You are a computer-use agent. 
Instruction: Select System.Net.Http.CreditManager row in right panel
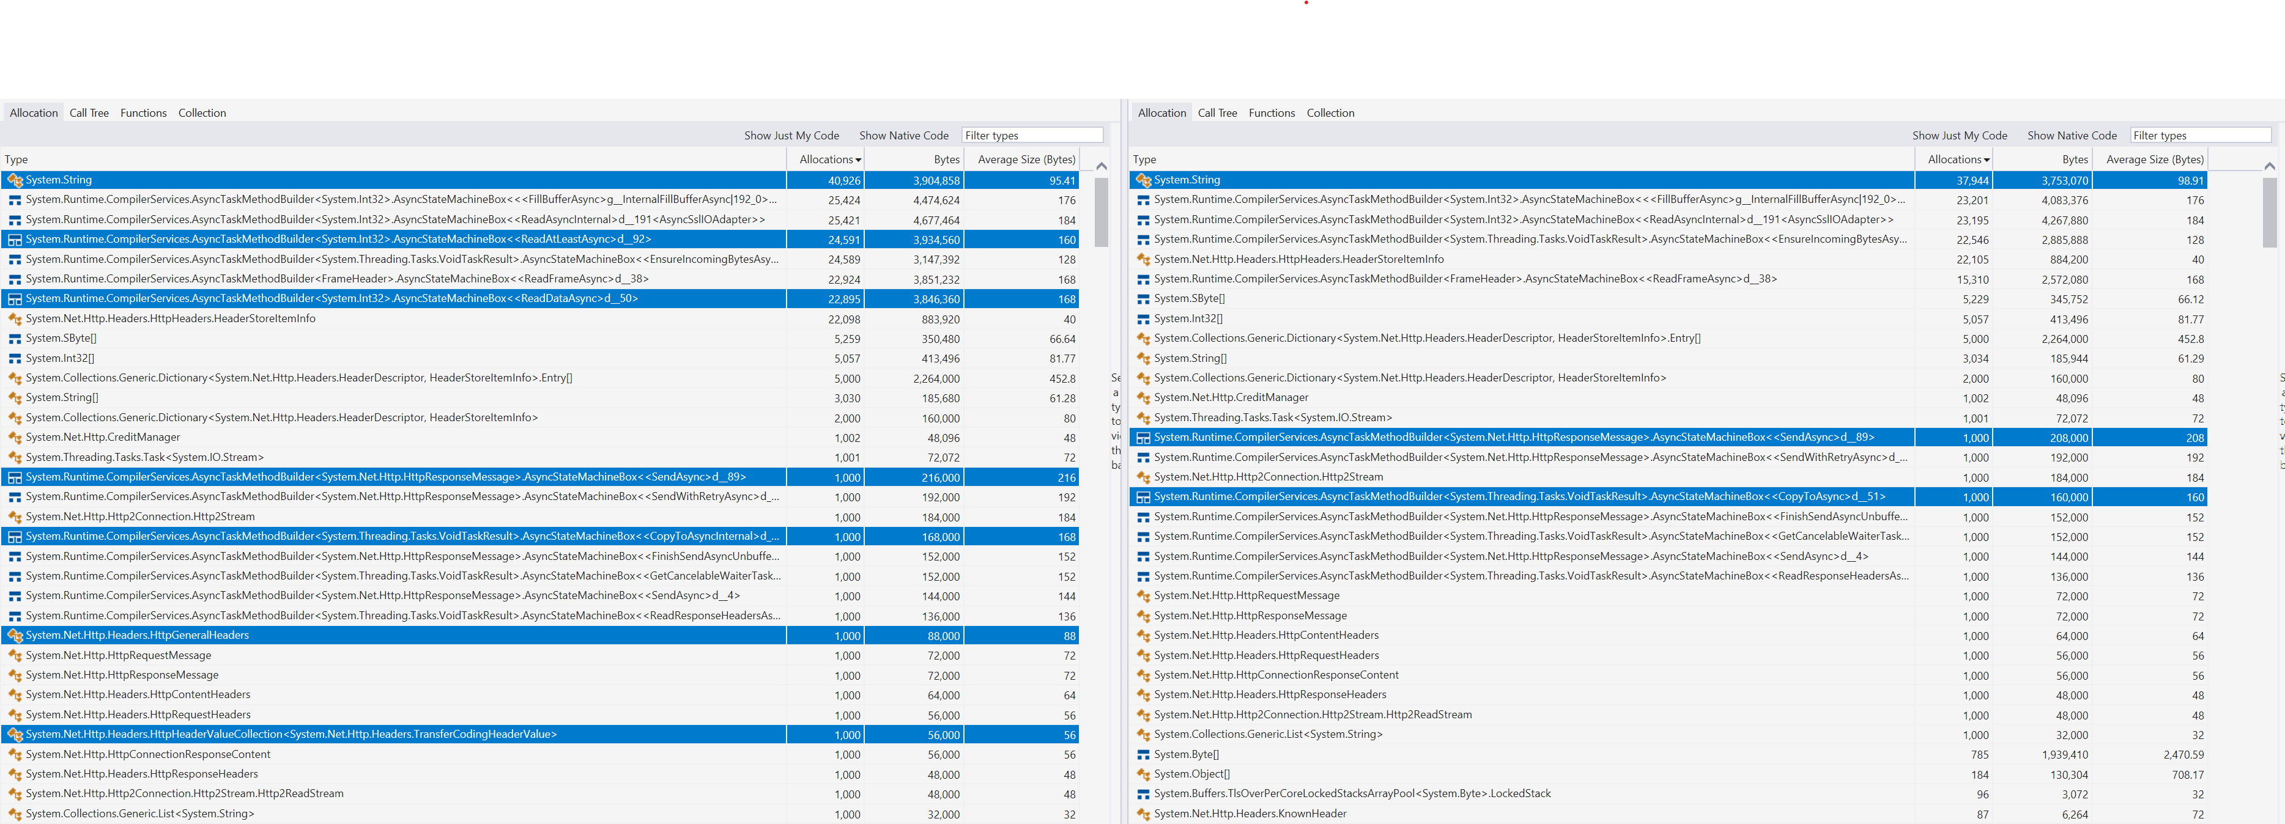tap(1668, 399)
